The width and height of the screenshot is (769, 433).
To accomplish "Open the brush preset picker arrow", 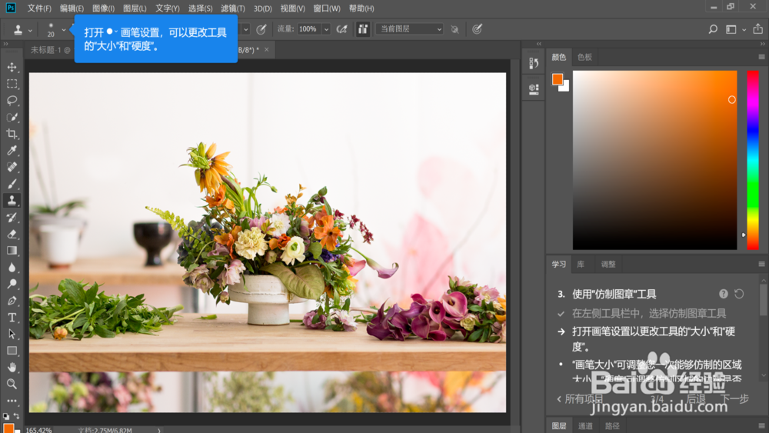I will click(63, 30).
